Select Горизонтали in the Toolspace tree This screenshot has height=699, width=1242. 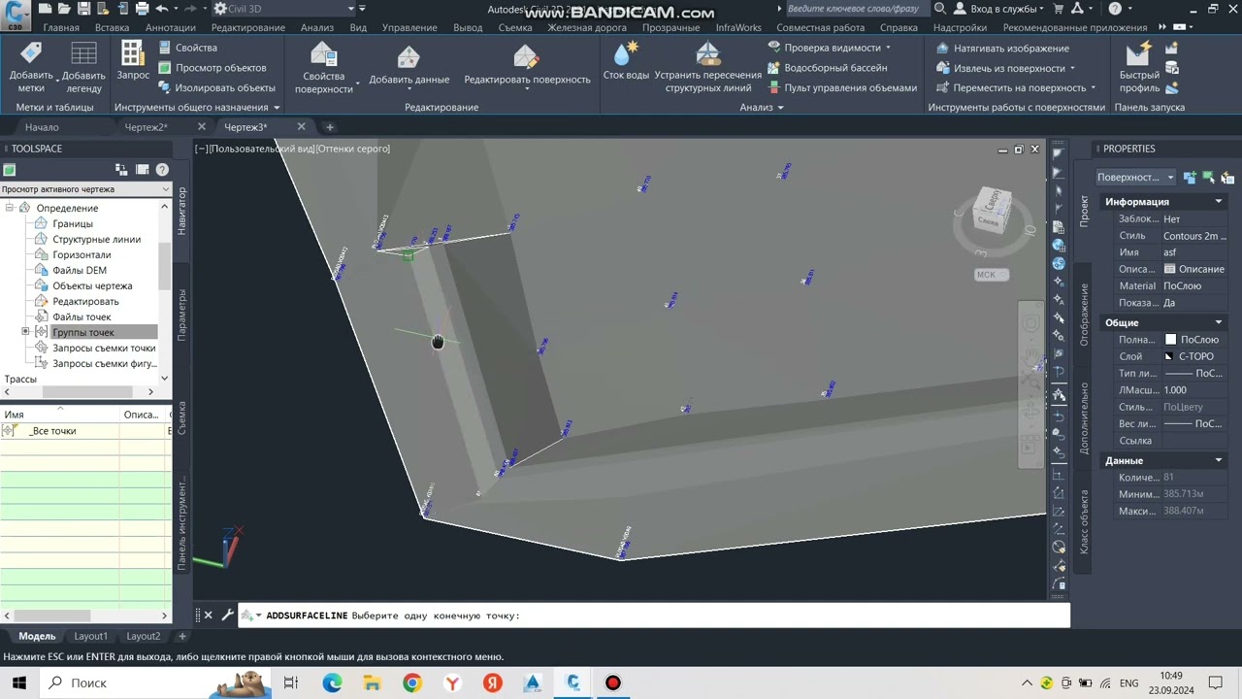pyautogui.click(x=82, y=254)
